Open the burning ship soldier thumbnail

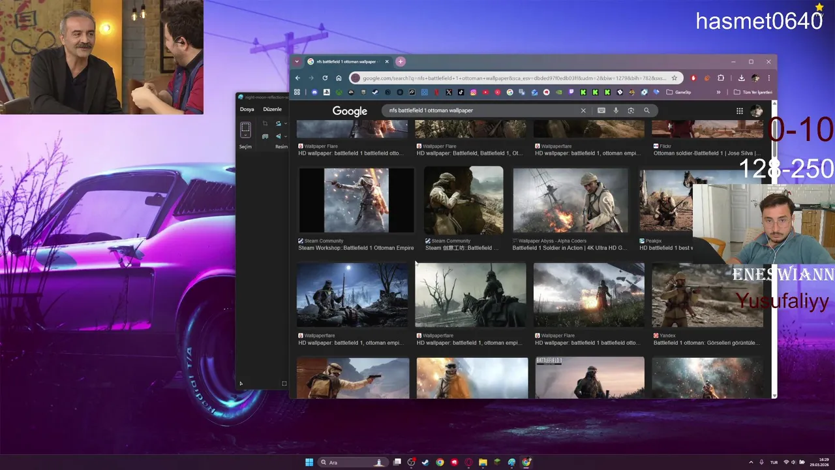570,200
